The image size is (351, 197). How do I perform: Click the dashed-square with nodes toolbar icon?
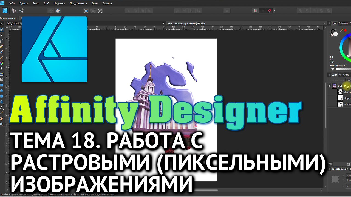coord(100,11)
